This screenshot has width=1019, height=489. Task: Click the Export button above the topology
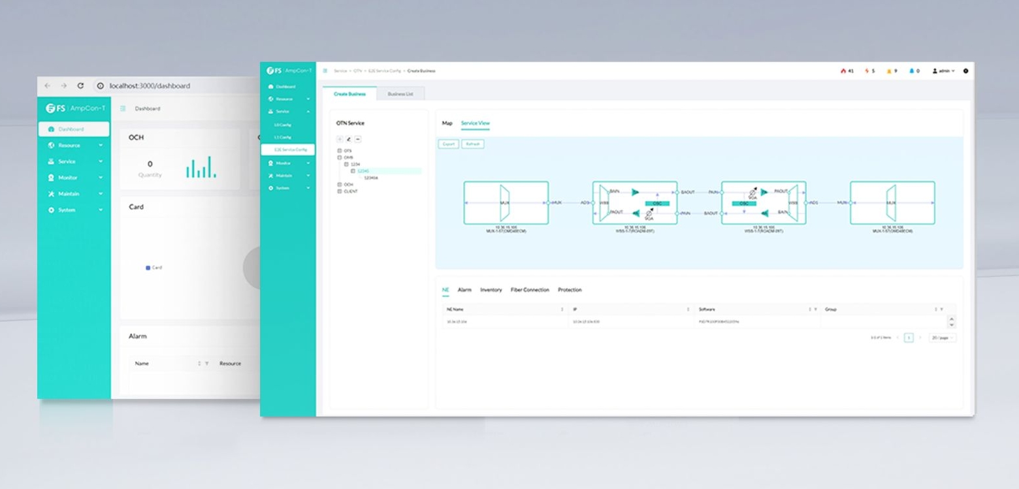[447, 144]
